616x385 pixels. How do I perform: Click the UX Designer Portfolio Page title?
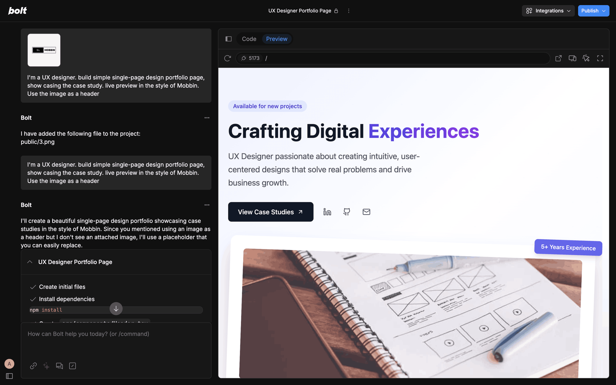300,11
